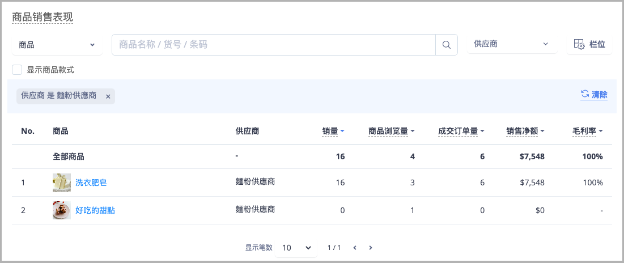Open the 显示笔数 rows-per-page dropdown
This screenshot has width=624, height=263.
(x=296, y=248)
